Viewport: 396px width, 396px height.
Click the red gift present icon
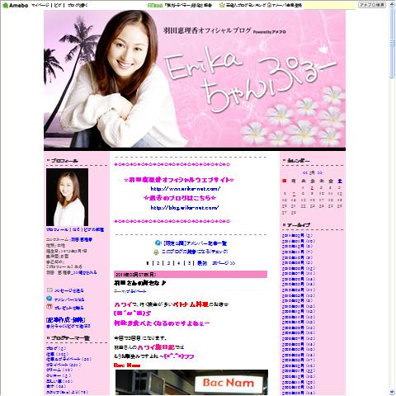[x=49, y=307]
